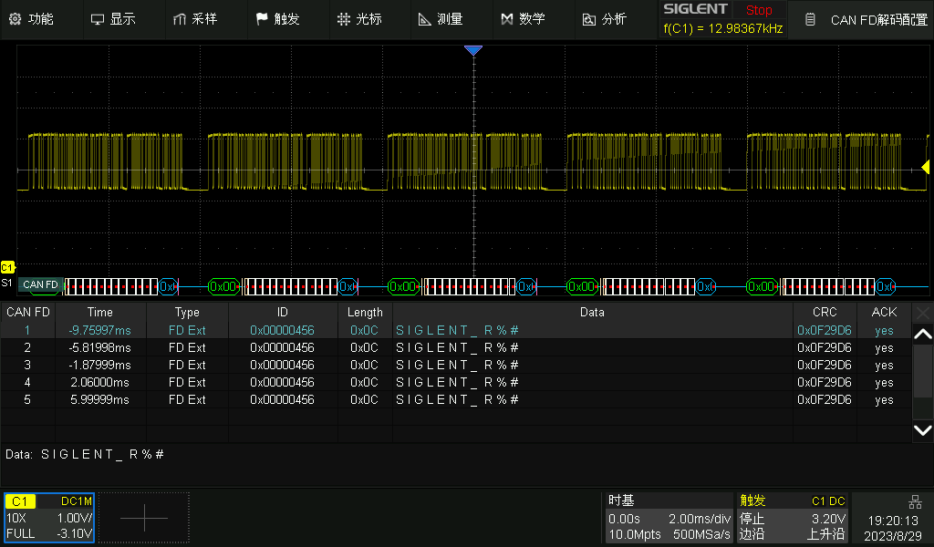Open the 触发 trigger info box at bottom
Screen dimensions: 934x547
point(793,517)
